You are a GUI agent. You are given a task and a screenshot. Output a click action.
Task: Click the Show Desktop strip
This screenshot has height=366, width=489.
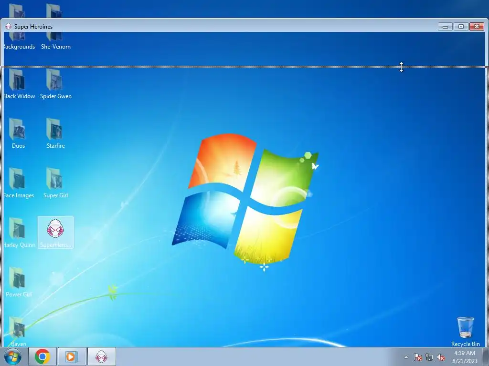click(486, 356)
